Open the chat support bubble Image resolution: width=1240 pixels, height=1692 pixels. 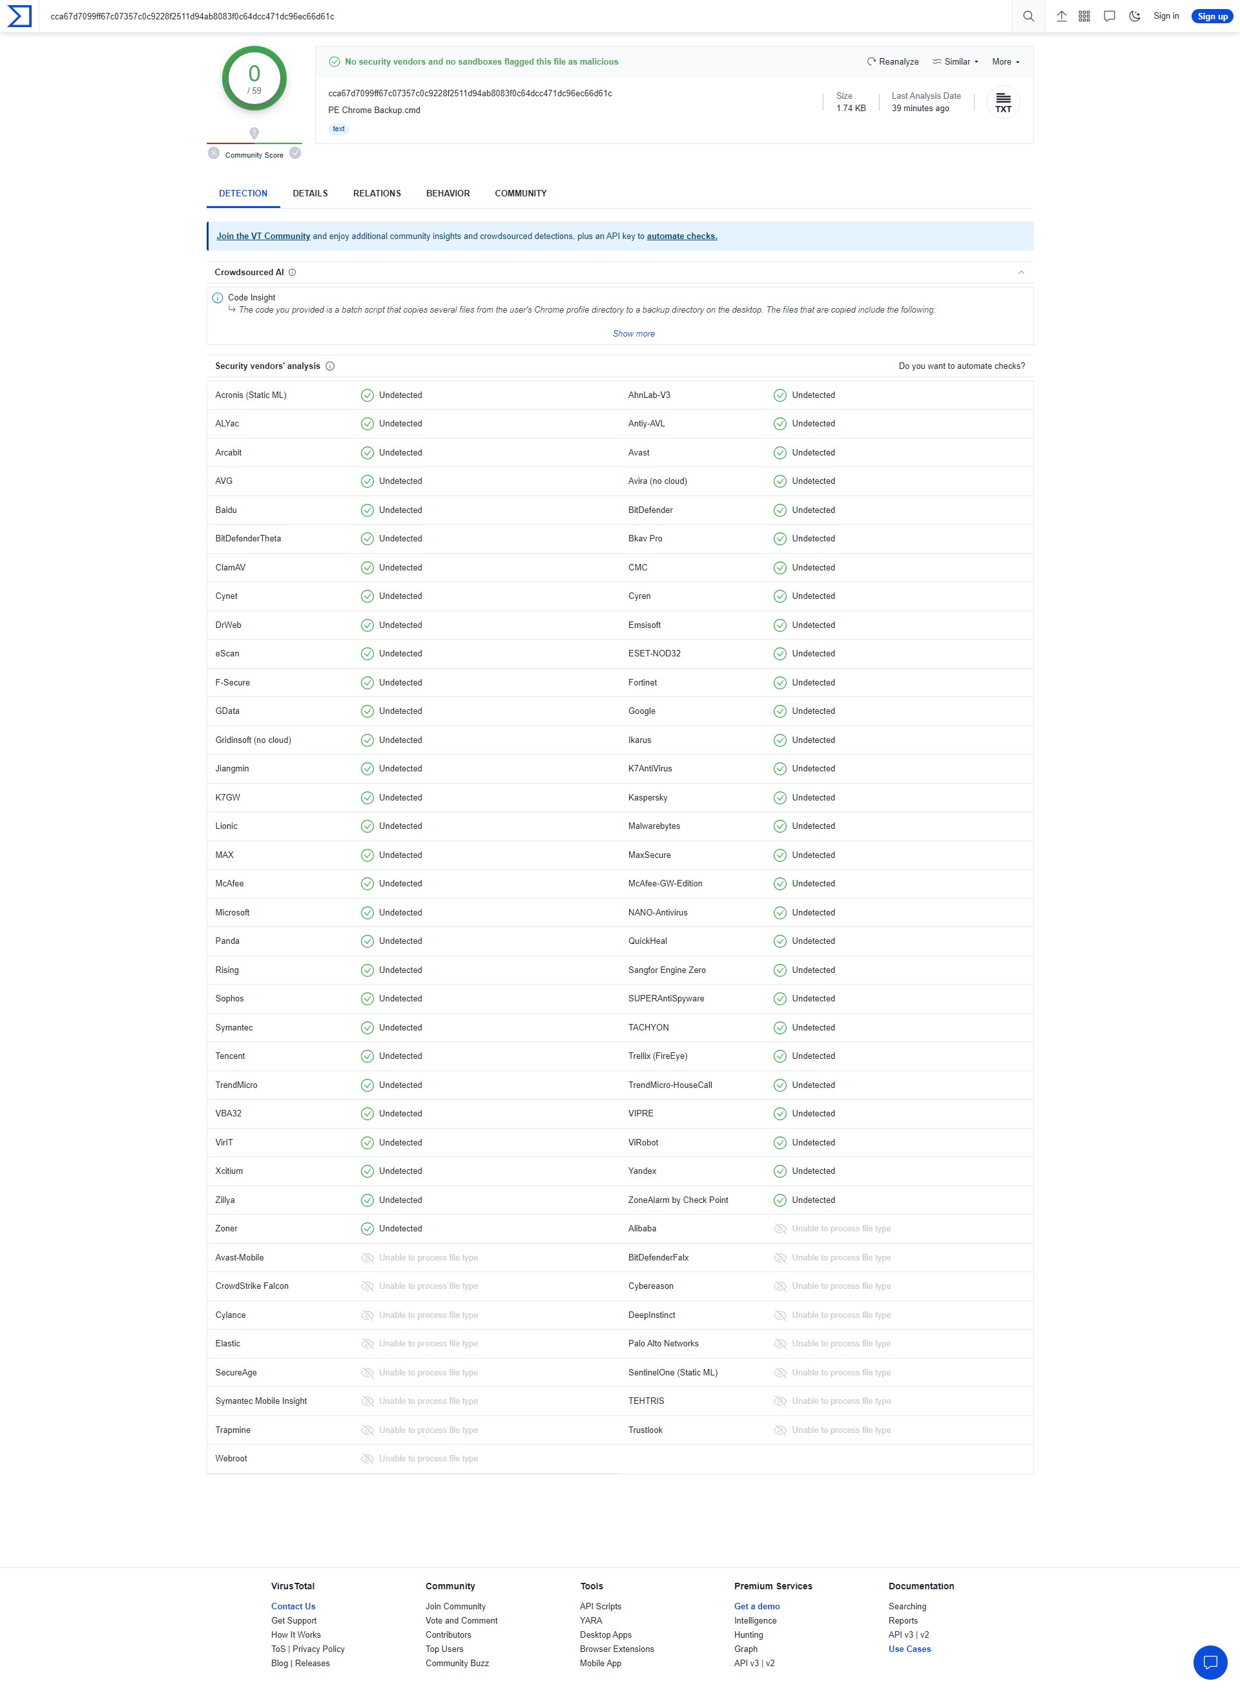tap(1210, 1662)
